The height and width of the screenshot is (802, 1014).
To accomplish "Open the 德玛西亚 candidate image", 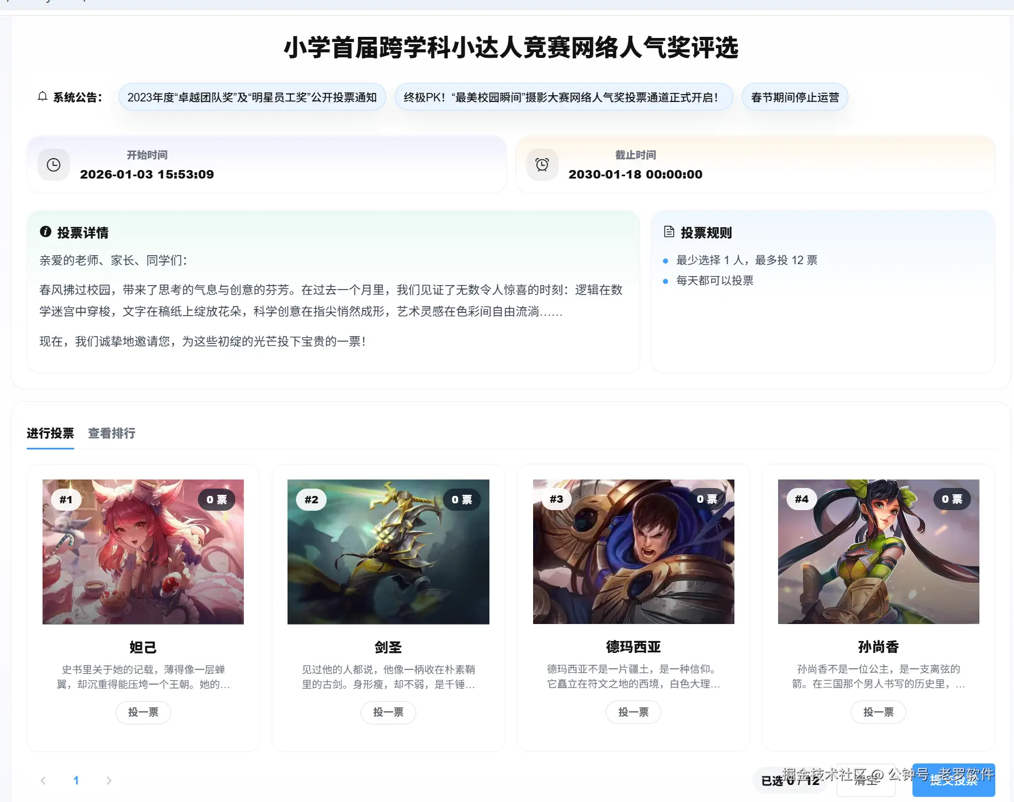I will click(x=633, y=552).
